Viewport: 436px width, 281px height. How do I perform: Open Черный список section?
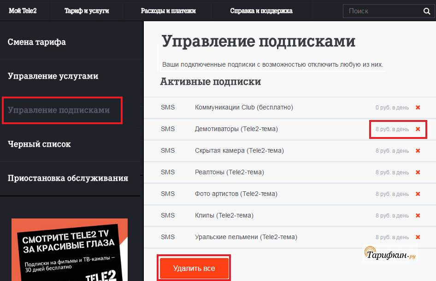39,144
